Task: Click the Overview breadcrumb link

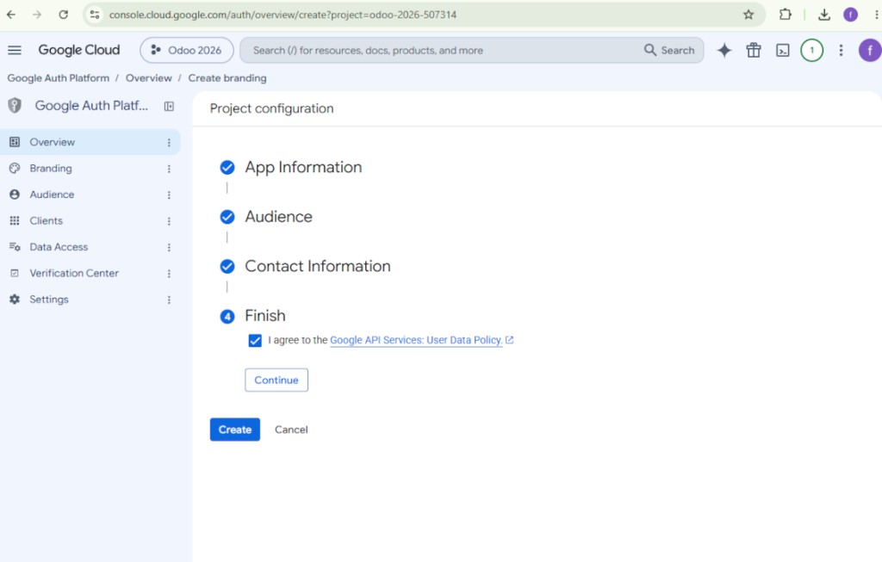Action: [x=148, y=78]
